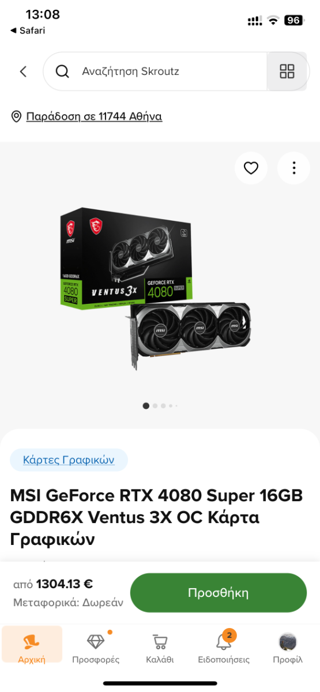The image size is (320, 692).
Task: Return to Safari via status bar link
Action: tap(27, 31)
